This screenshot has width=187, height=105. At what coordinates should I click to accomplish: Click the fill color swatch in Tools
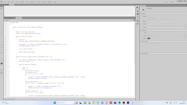point(2,67)
